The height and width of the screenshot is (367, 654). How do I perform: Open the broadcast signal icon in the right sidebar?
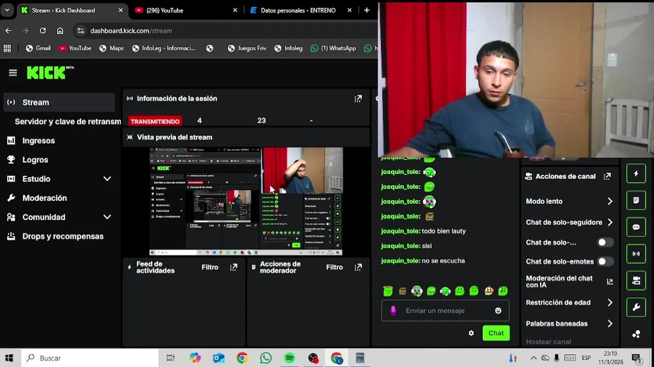point(636,253)
